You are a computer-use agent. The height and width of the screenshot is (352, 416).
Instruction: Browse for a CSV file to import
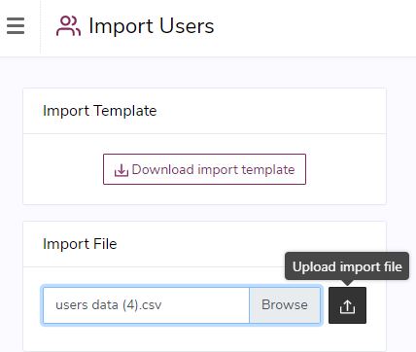pos(285,305)
